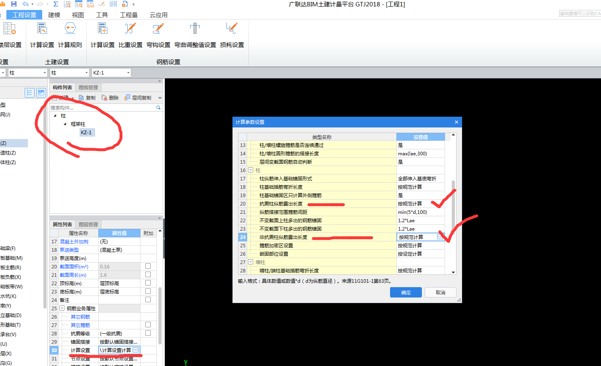The height and width of the screenshot is (366, 601).
Task: Click 层间复制 in the component list toolbar
Action: [x=138, y=98]
